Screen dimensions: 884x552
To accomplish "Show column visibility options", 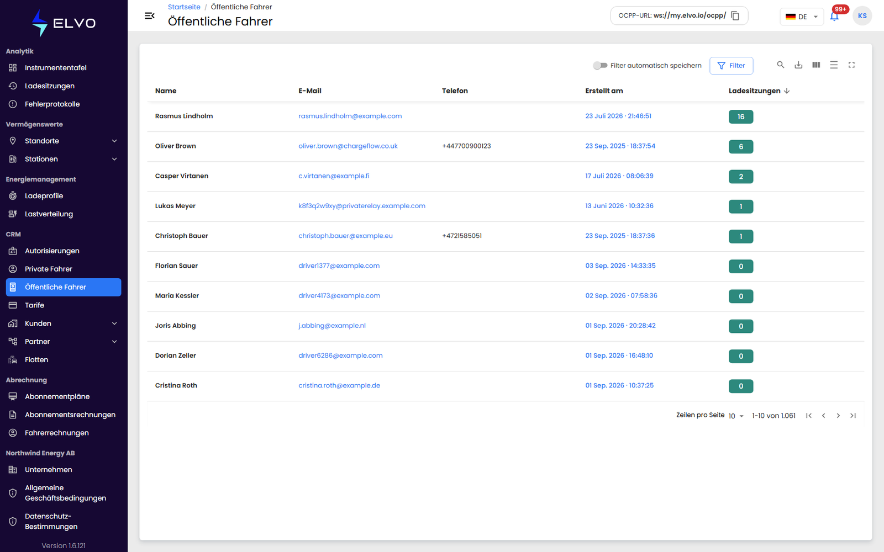I will (816, 65).
